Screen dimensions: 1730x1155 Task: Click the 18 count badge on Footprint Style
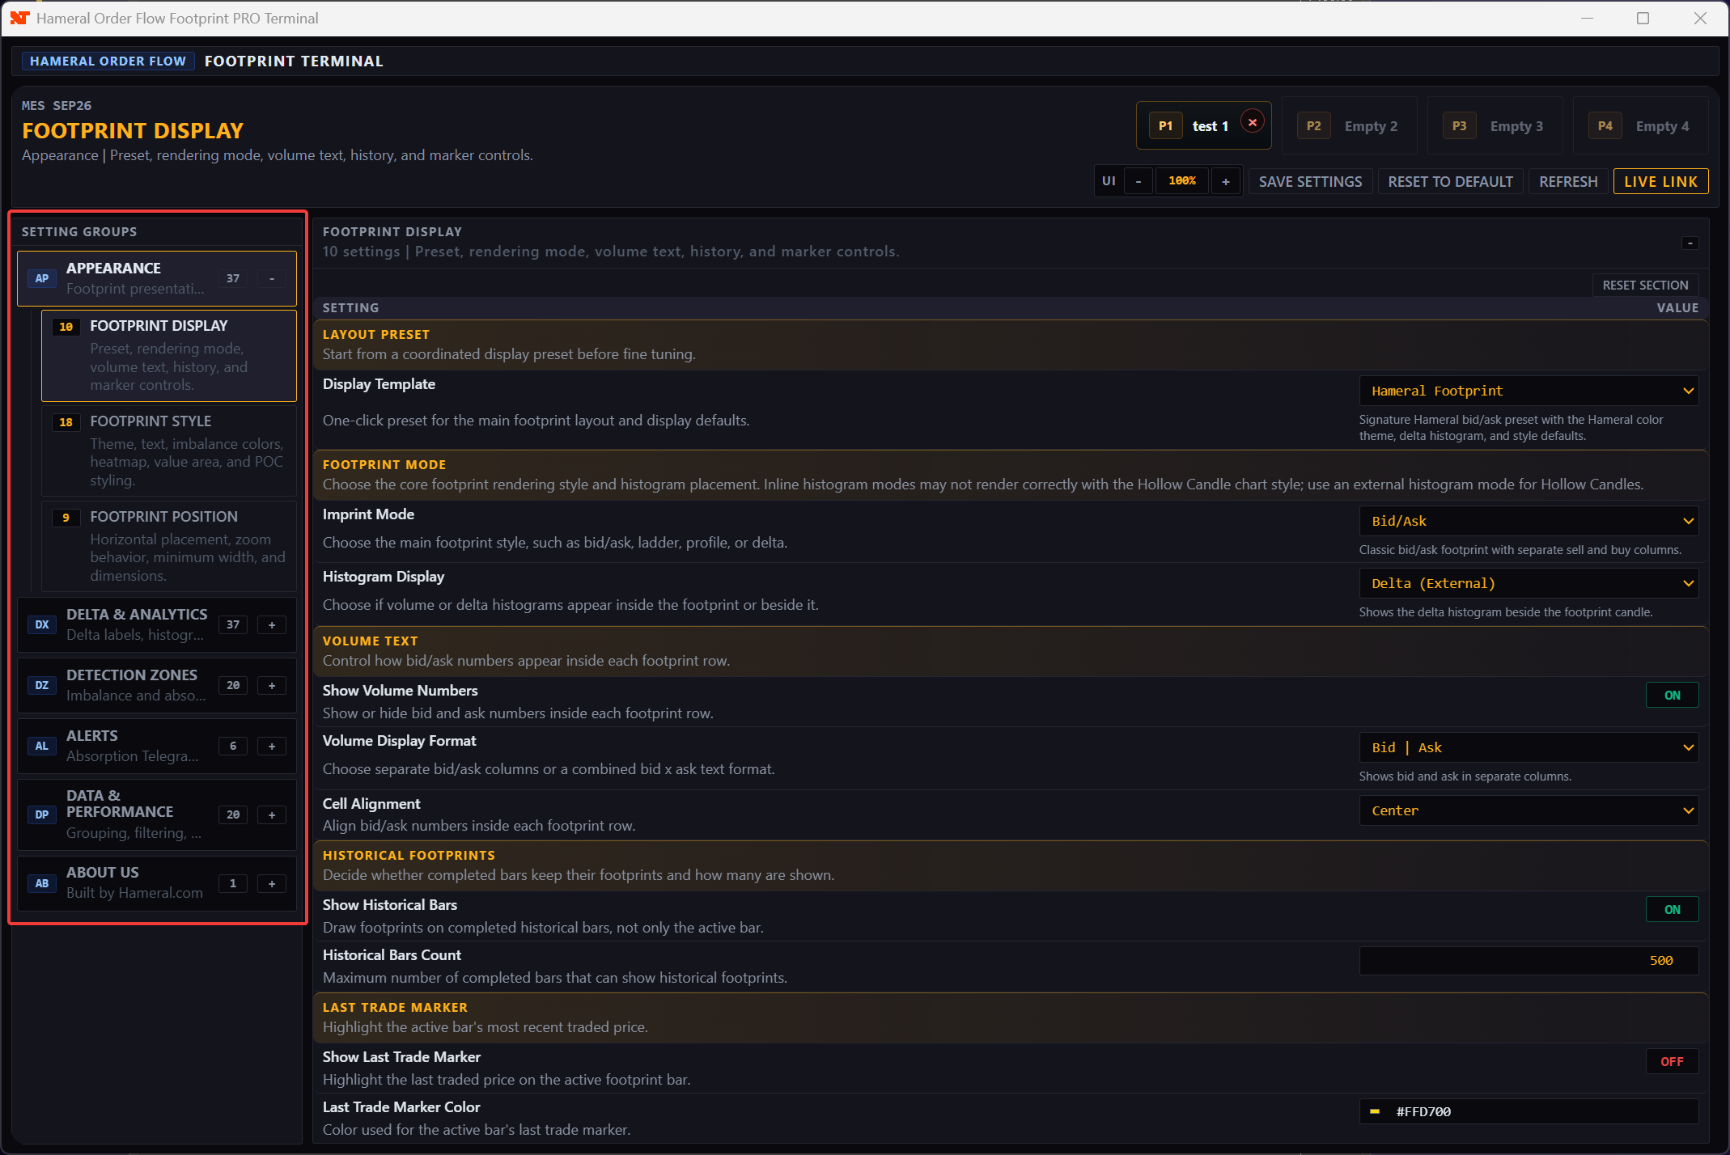tap(66, 422)
